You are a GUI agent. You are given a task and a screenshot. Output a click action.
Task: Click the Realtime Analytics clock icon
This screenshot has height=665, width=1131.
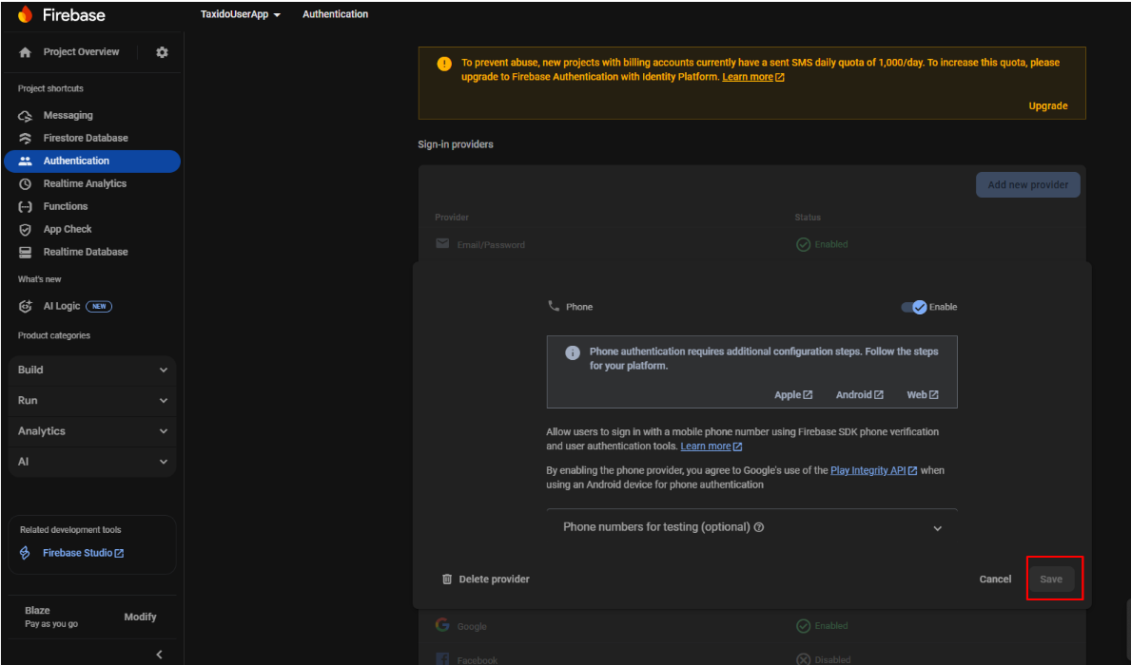26,184
